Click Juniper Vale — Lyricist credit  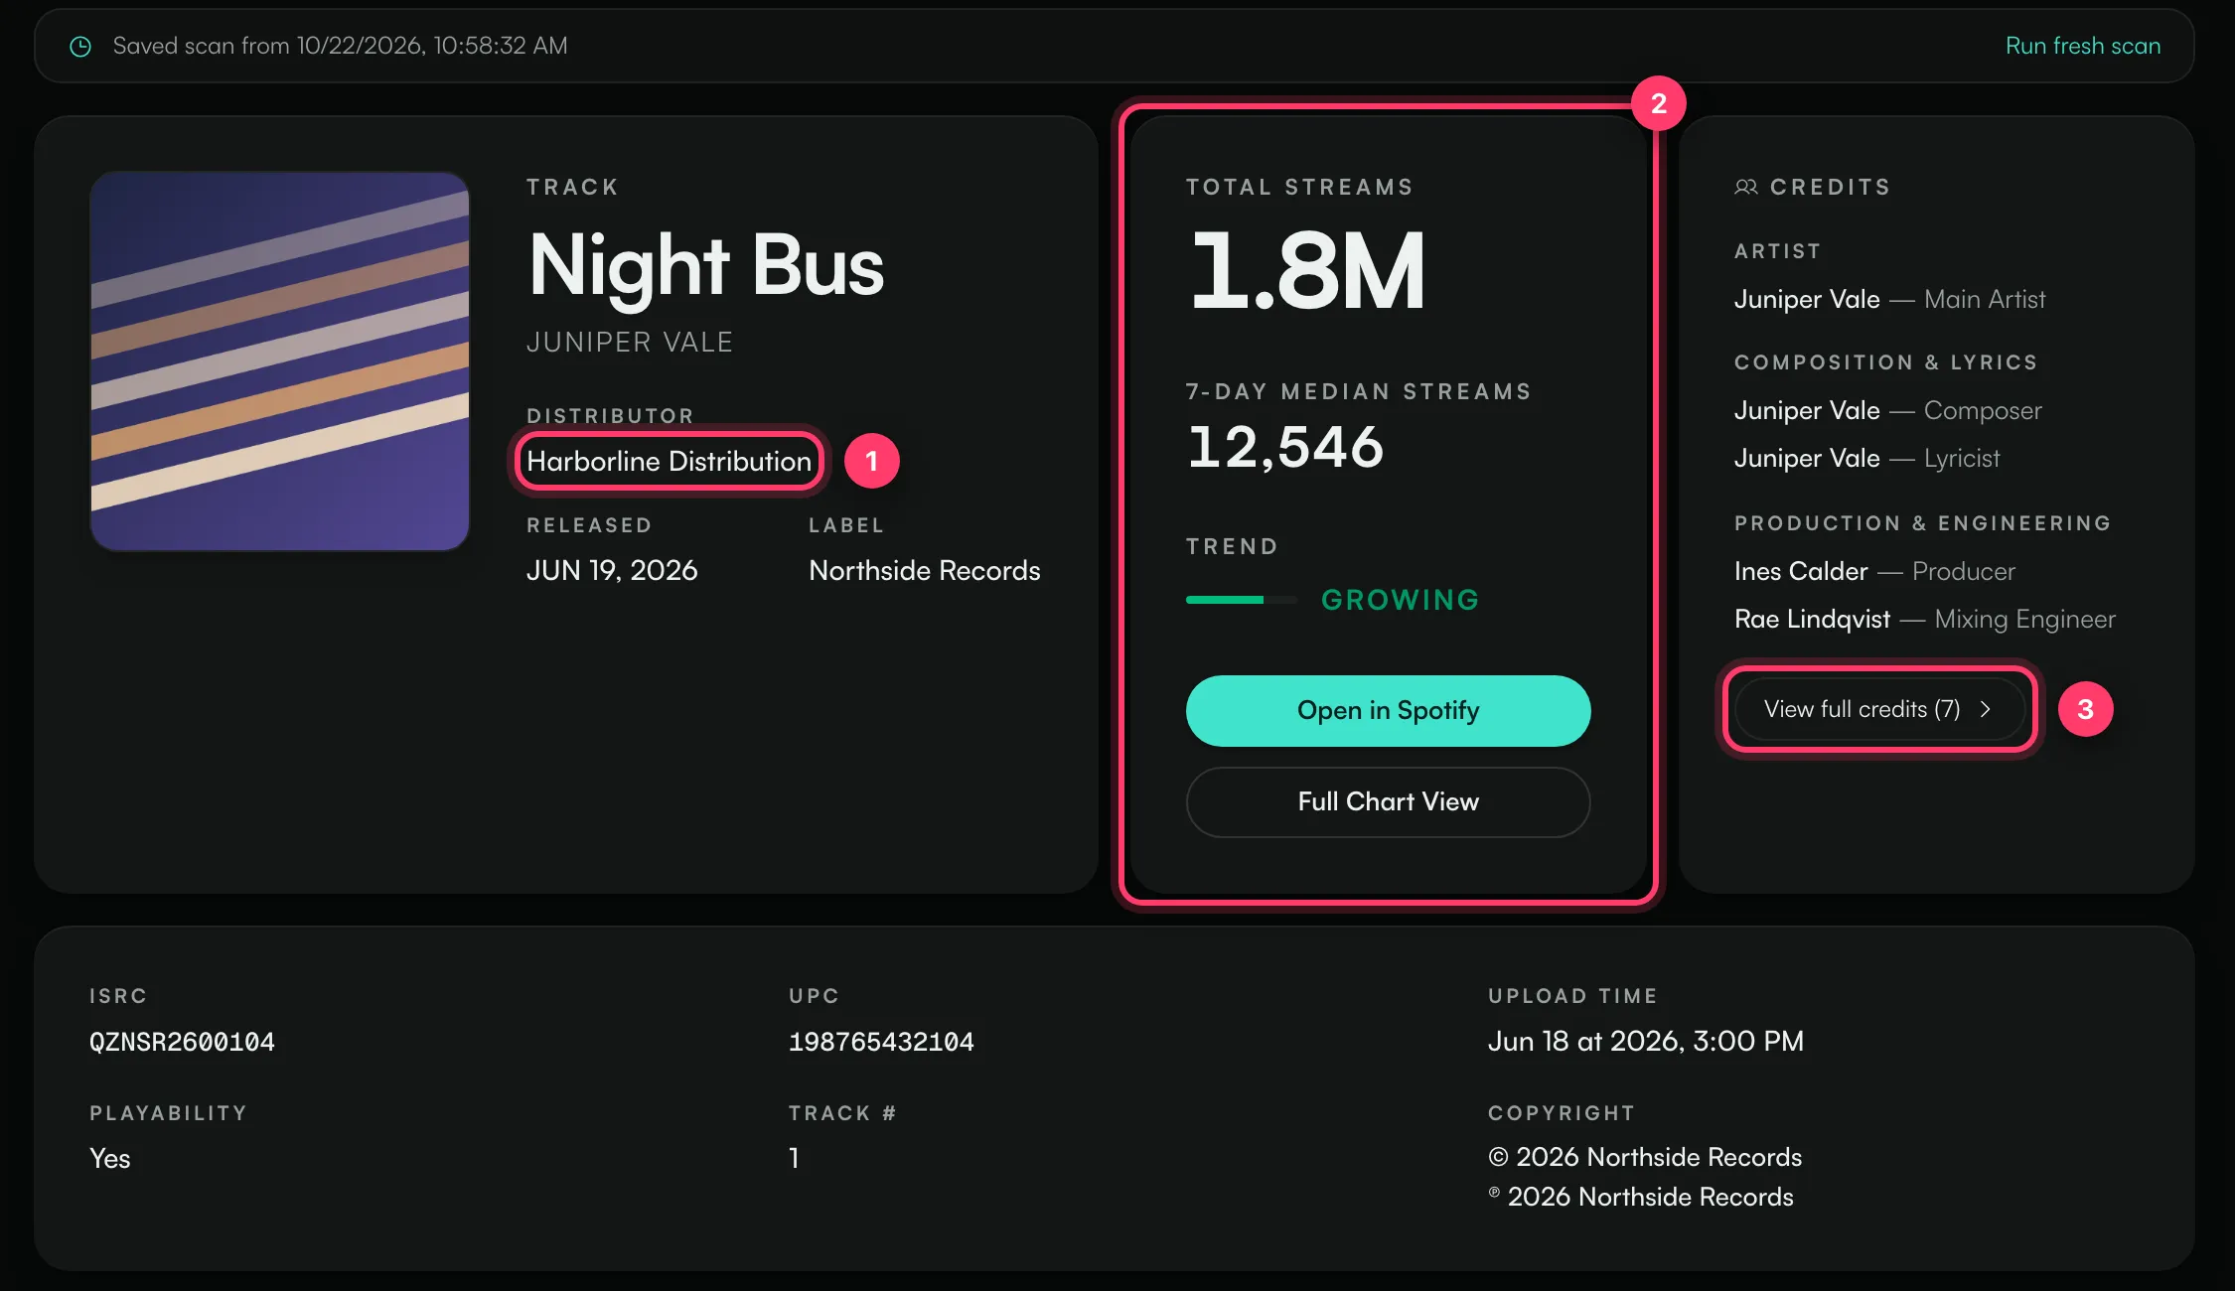click(x=1866, y=458)
